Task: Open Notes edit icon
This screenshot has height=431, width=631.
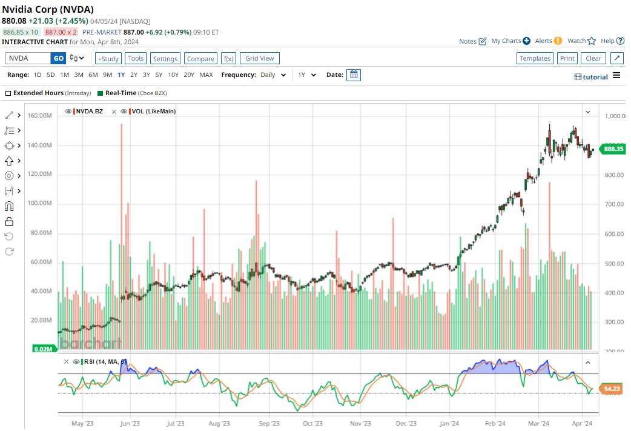Action: (483, 41)
